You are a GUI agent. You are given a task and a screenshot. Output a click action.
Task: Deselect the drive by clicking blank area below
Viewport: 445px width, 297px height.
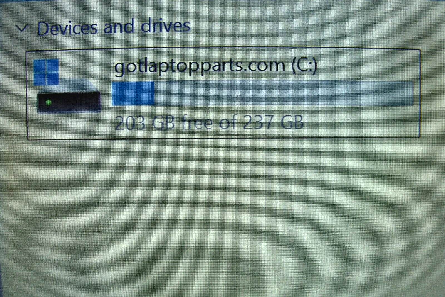222,217
